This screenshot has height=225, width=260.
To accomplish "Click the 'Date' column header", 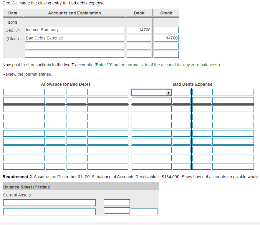I will [13, 13].
